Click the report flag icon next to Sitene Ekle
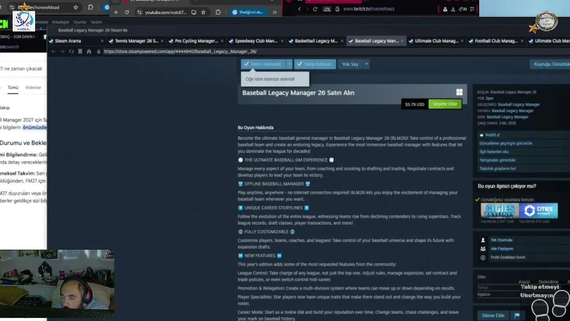The width and height of the screenshot is (570, 321). click(x=517, y=316)
